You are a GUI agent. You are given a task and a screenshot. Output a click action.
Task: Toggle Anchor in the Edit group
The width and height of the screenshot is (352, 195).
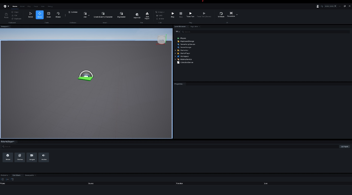pos(160,19)
